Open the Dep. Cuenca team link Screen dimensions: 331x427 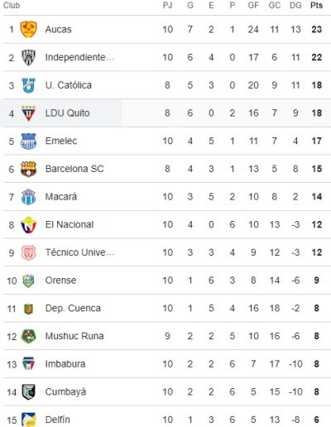(x=73, y=308)
